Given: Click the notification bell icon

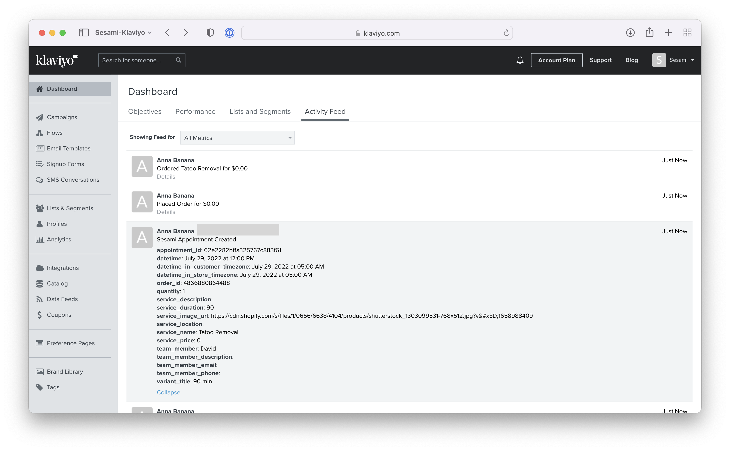Looking at the screenshot, I should coord(520,60).
